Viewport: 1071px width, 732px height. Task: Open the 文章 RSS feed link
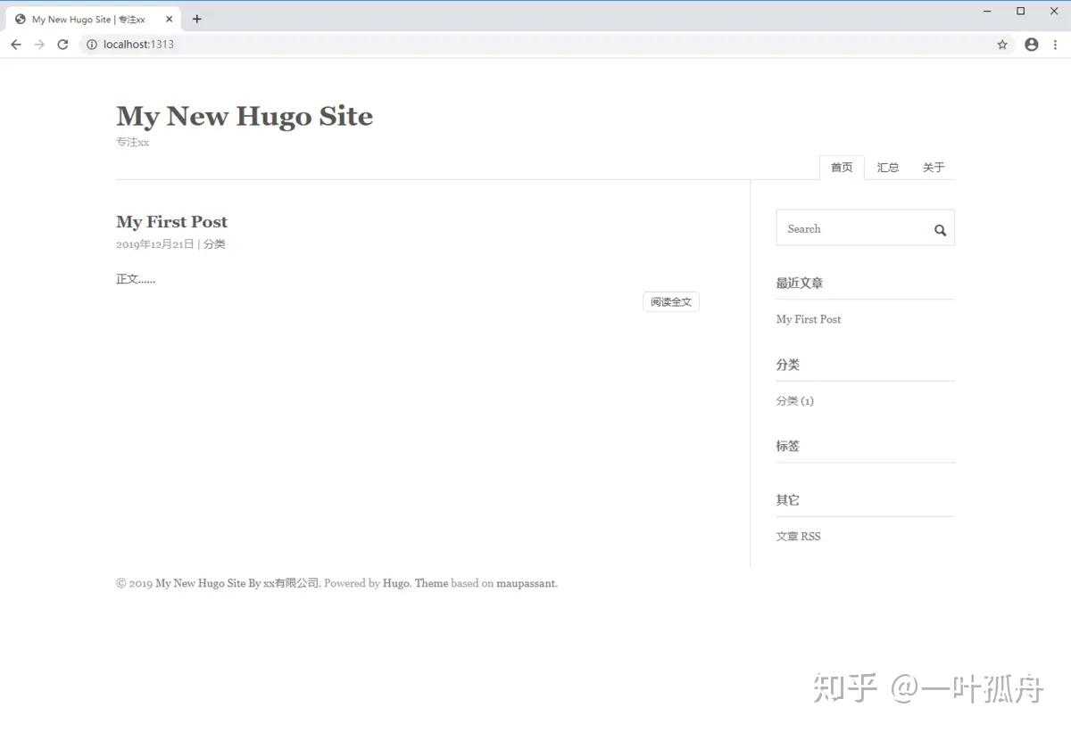pos(798,537)
